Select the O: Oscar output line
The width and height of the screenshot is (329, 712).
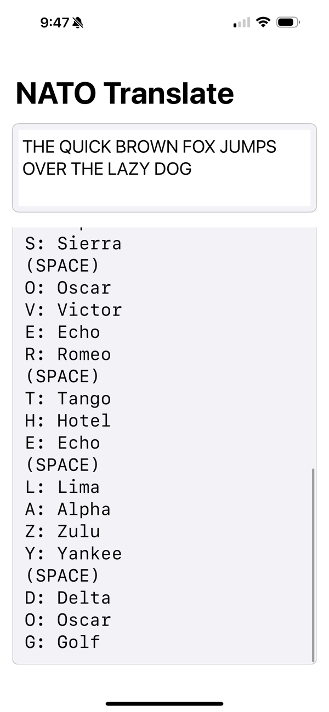pyautogui.click(x=66, y=288)
